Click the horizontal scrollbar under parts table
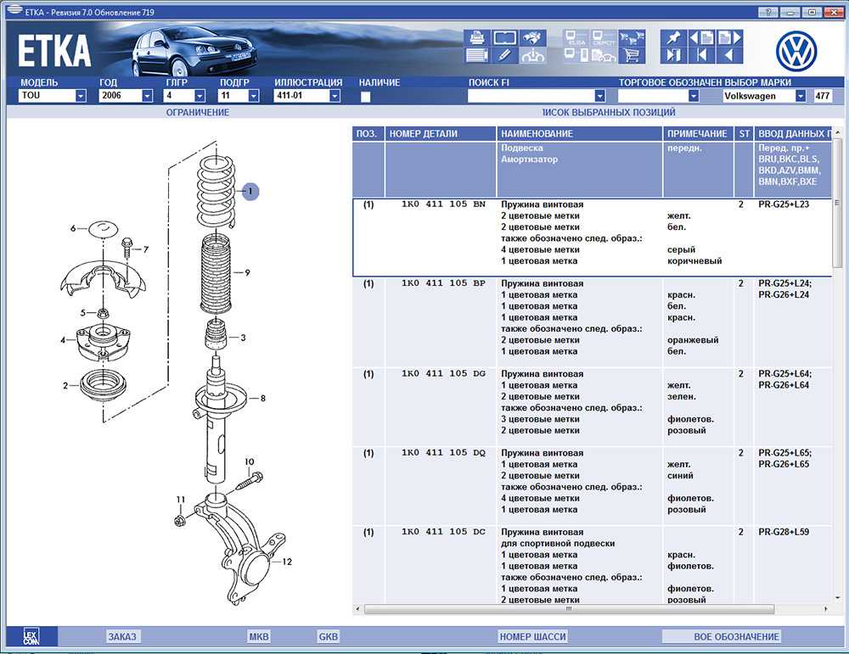 (569, 608)
